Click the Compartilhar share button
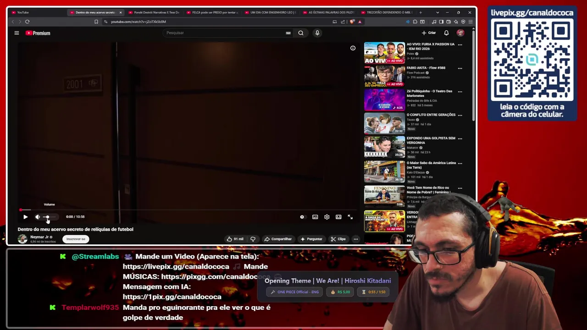The height and width of the screenshot is (330, 587). click(x=278, y=239)
